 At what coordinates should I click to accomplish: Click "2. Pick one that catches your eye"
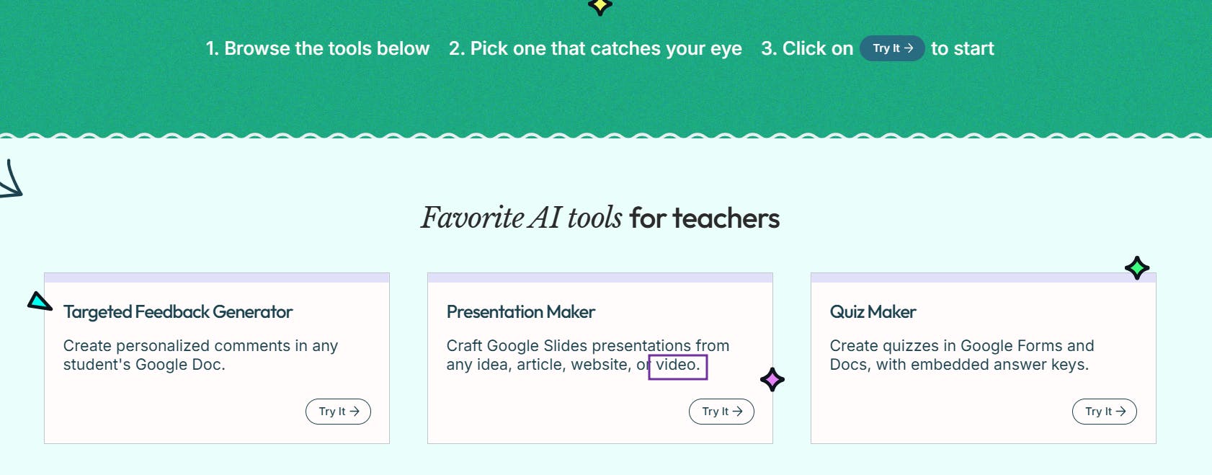[595, 48]
